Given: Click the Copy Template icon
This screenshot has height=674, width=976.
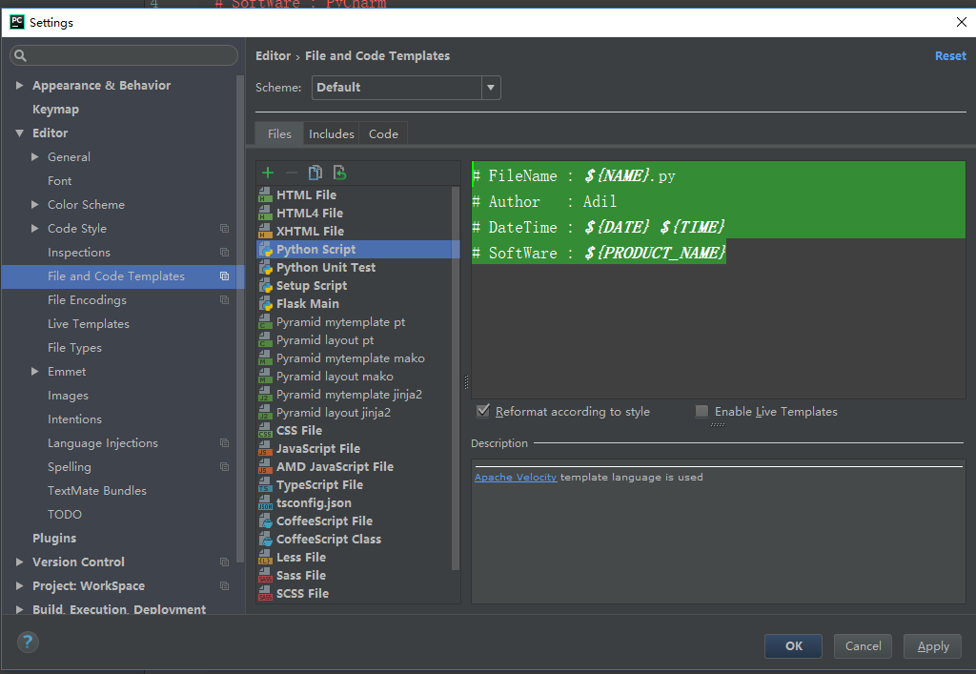Looking at the screenshot, I should (x=315, y=173).
